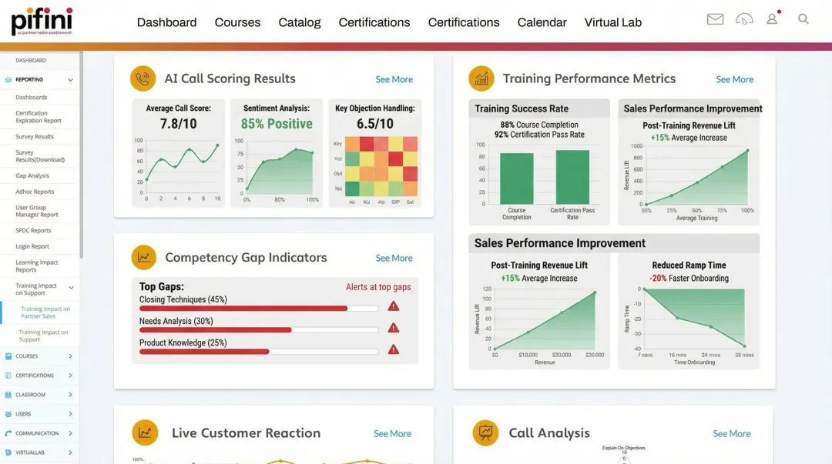Click the Training Performance Metrics chart icon
The height and width of the screenshot is (464, 832).
click(481, 78)
